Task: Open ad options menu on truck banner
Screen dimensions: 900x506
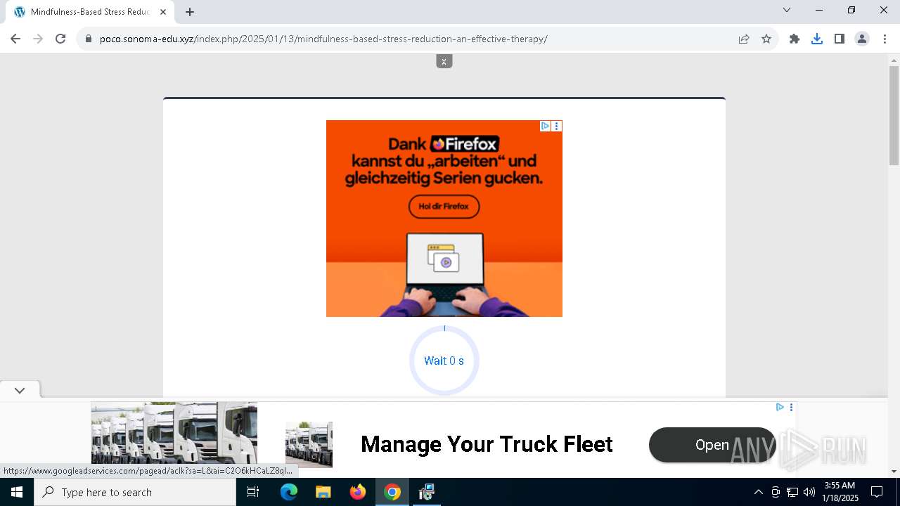Action: pyautogui.click(x=791, y=407)
